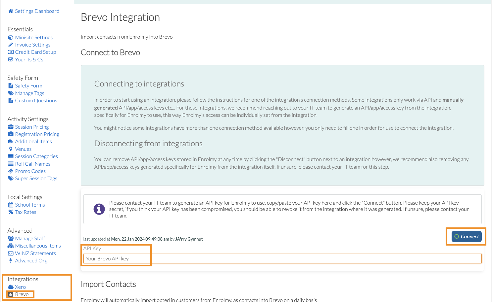Click the ticket icon next to Promo Codes
Screen dimensions: 492x302
pos(11,171)
